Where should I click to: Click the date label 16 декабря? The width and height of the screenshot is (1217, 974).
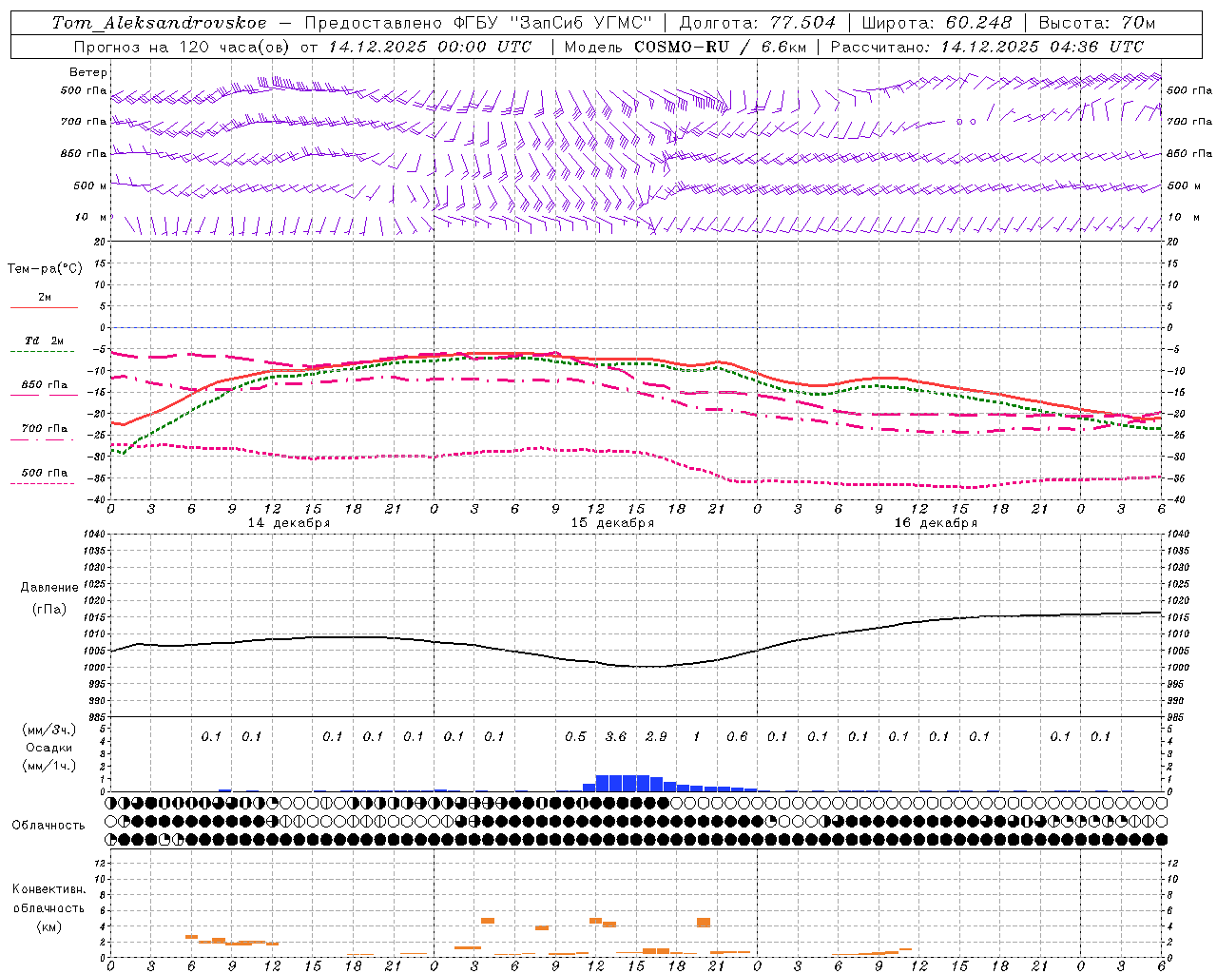click(x=936, y=523)
